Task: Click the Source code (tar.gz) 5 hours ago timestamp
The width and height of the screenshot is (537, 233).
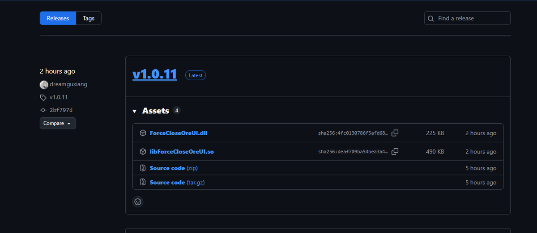Action: tap(481, 182)
